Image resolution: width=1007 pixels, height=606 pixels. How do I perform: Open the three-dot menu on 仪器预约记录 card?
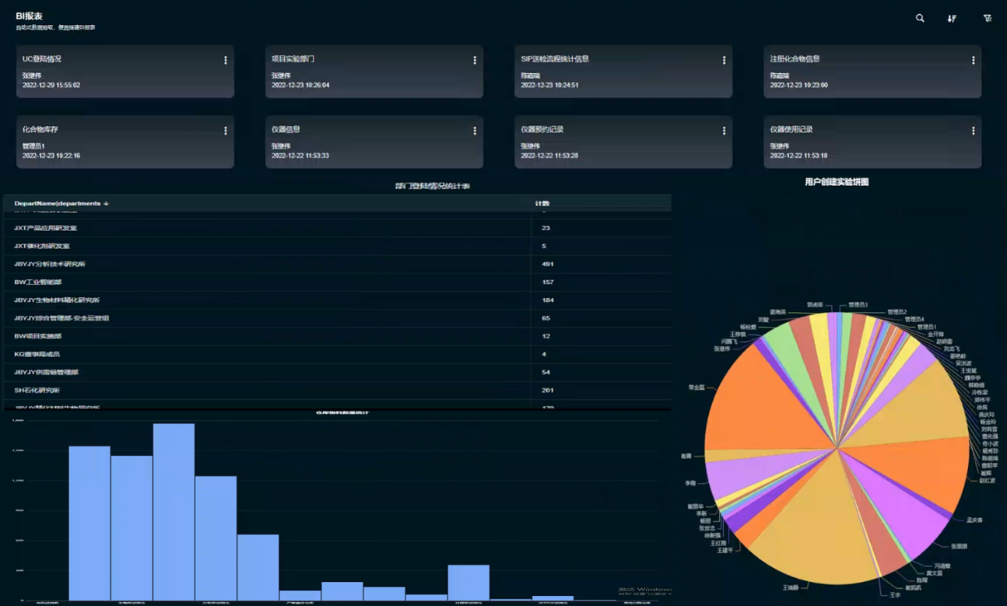724,131
